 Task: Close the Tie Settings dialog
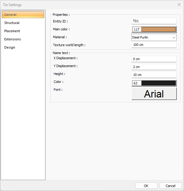point(179,5)
